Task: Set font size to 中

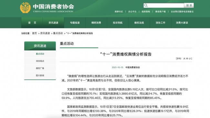Action: tap(187, 59)
